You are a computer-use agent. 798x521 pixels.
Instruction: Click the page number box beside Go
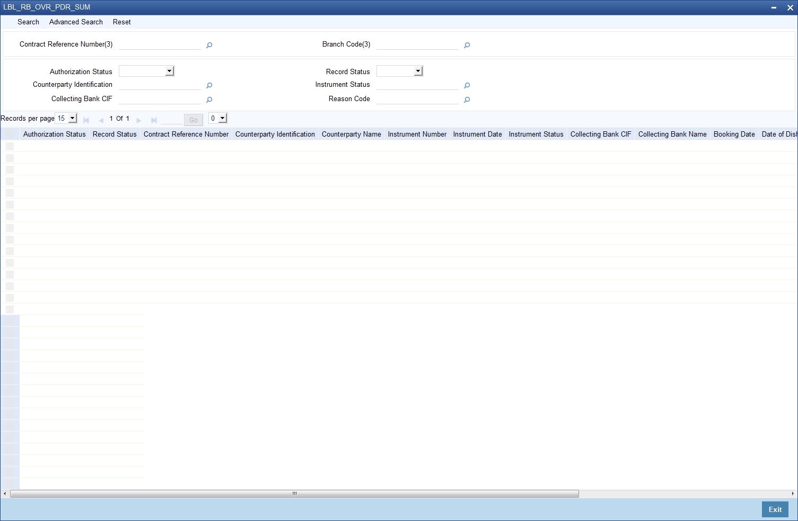[171, 119]
